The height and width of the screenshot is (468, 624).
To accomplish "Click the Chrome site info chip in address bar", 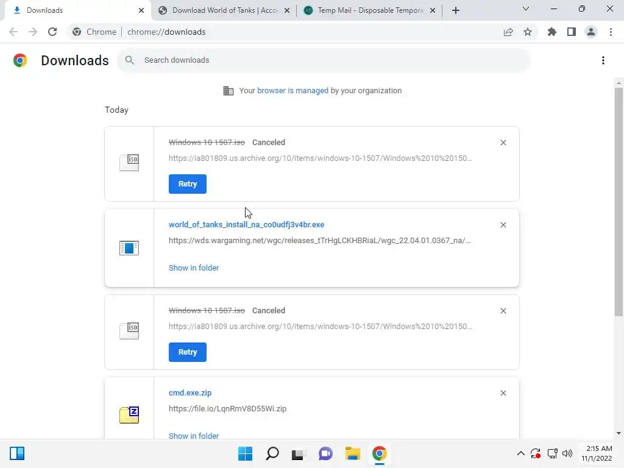I will click(x=95, y=32).
